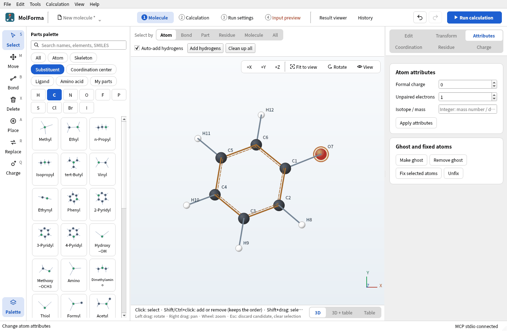Open the Tools menu
The image size is (507, 331).
(35, 4)
